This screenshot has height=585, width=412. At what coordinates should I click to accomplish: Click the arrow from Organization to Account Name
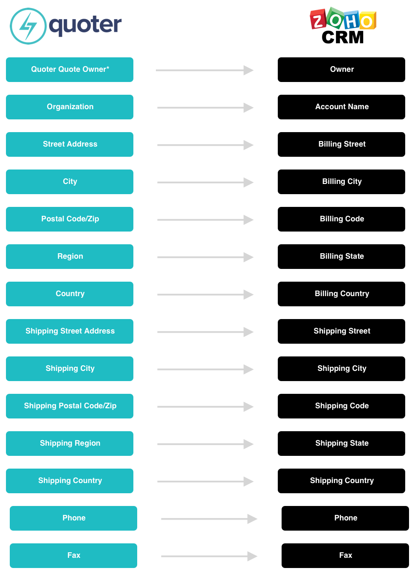pyautogui.click(x=205, y=107)
